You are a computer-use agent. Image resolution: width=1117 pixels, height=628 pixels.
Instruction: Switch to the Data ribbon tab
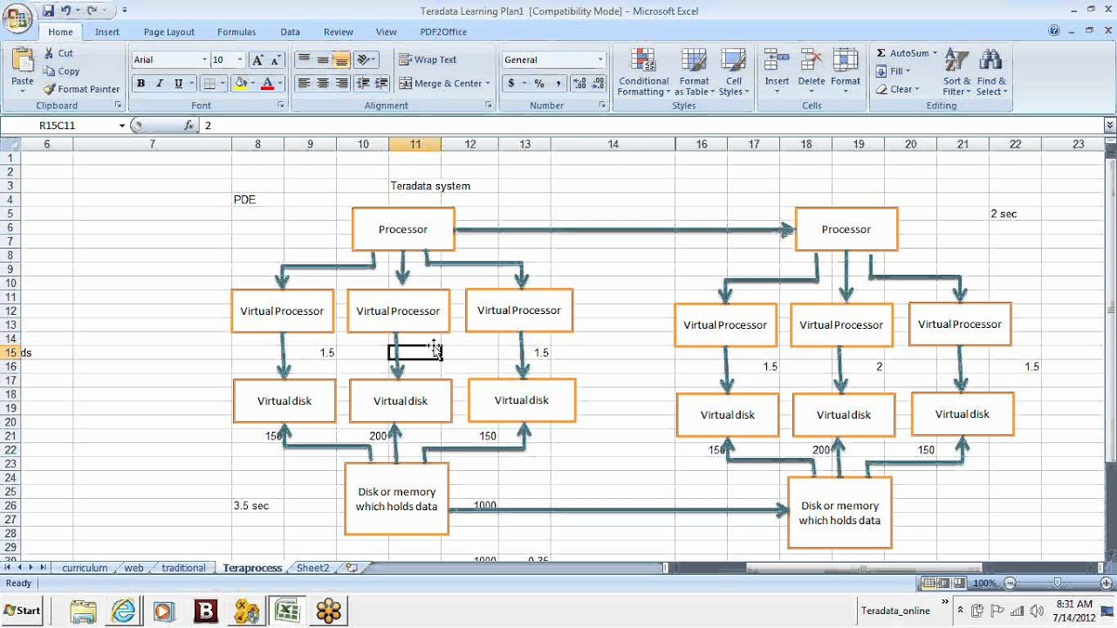290,32
